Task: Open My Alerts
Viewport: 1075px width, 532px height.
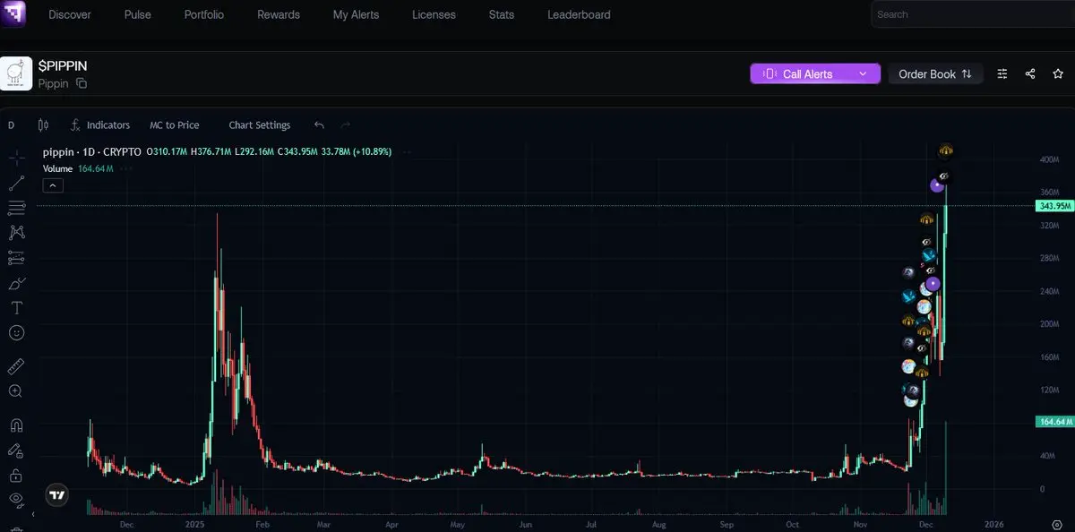Action: pyautogui.click(x=356, y=14)
